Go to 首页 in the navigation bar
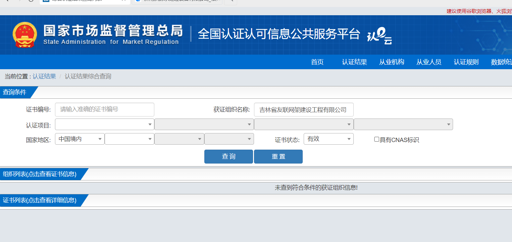The width and height of the screenshot is (512, 242). click(x=317, y=62)
